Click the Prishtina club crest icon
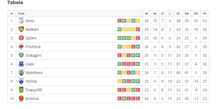Viewport: 221px width, 109px height. click(21, 47)
